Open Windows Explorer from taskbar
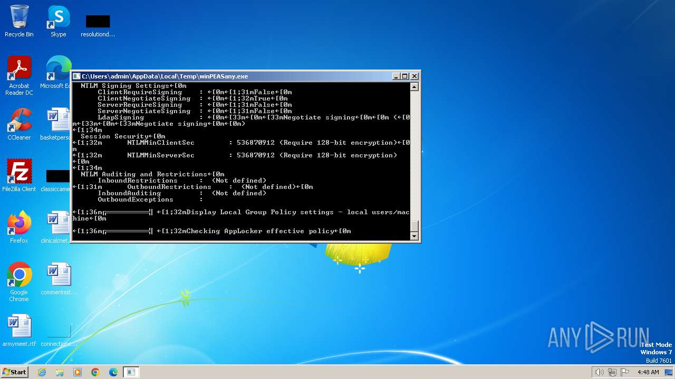The height and width of the screenshot is (379, 675). click(x=60, y=372)
